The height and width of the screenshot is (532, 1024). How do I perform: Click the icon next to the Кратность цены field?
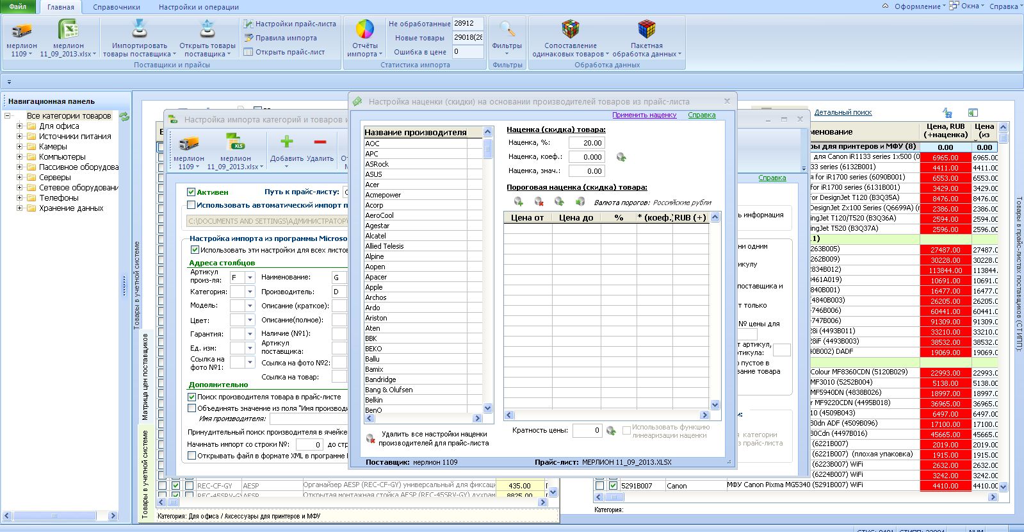point(611,431)
